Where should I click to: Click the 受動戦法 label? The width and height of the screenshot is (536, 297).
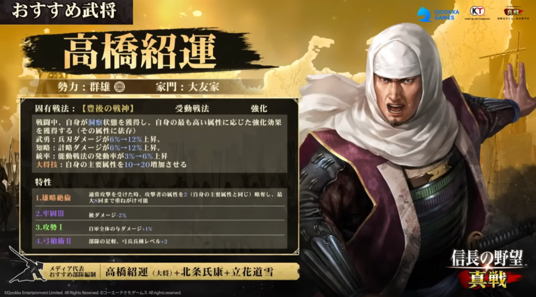(192, 109)
